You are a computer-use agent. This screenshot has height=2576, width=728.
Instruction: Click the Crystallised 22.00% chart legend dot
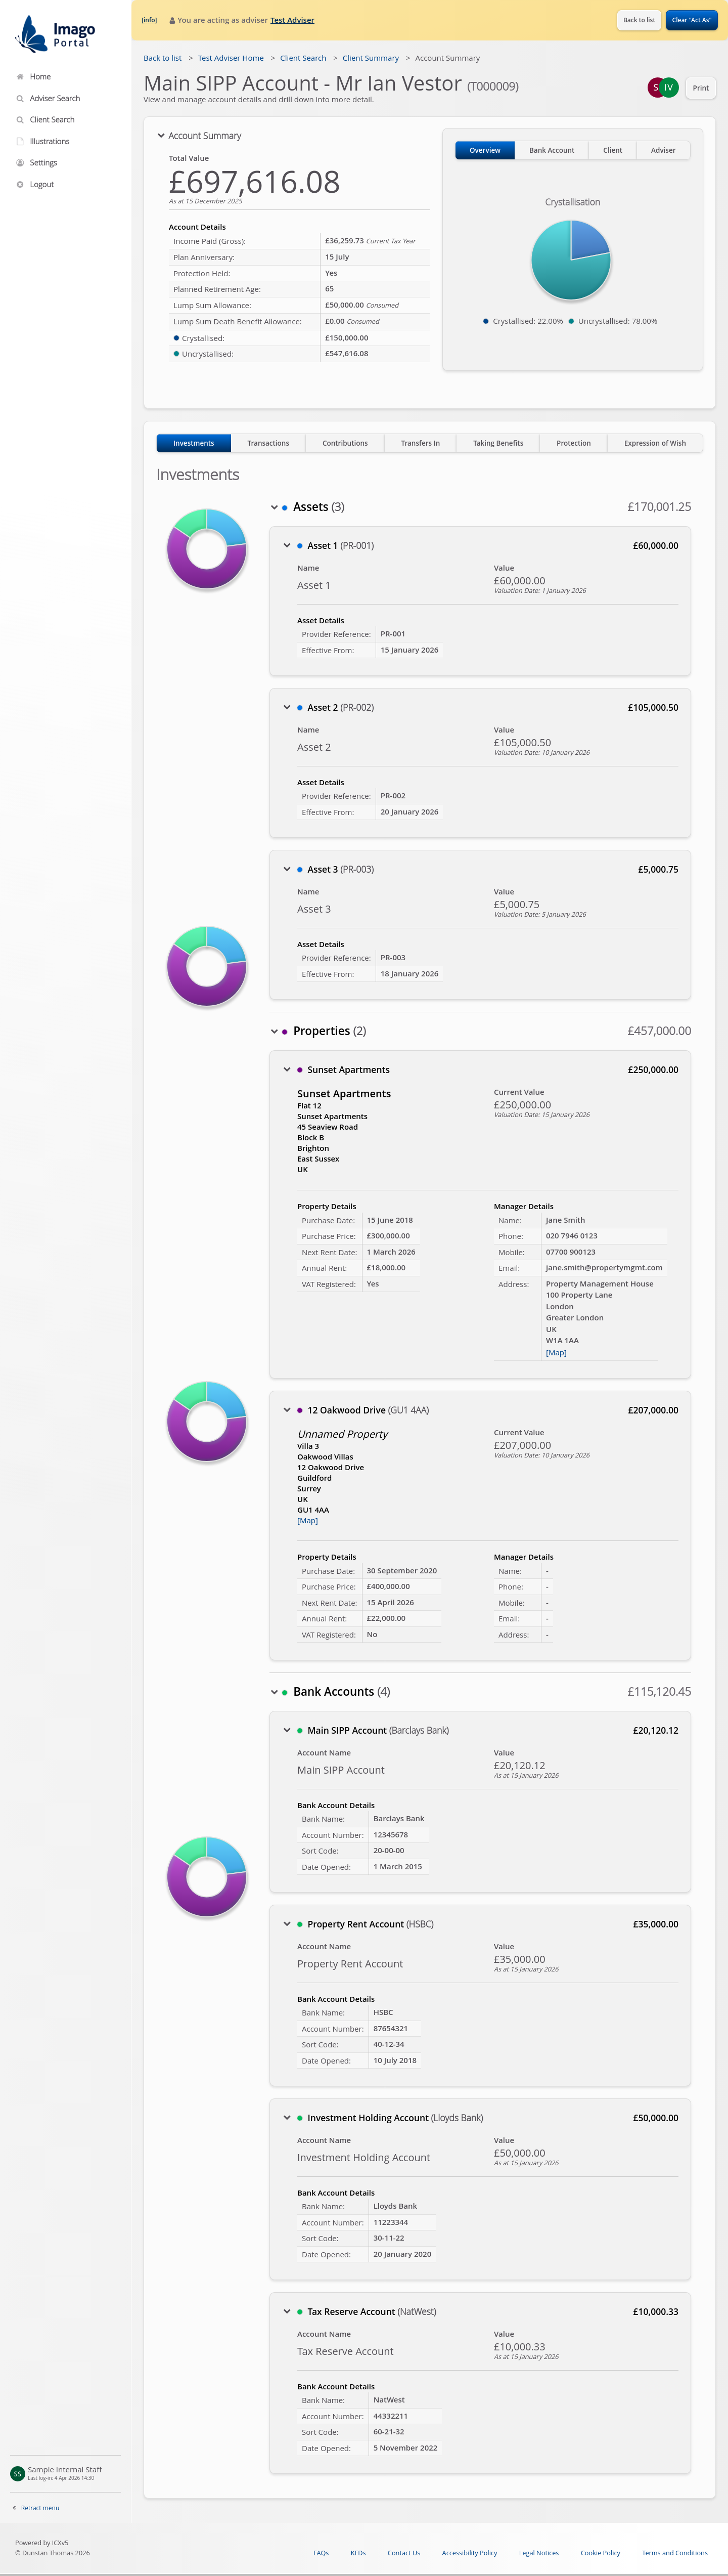click(486, 322)
